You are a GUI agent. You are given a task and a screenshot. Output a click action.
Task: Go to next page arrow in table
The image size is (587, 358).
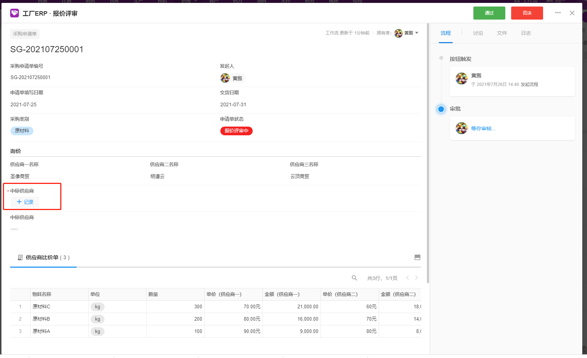point(416,277)
